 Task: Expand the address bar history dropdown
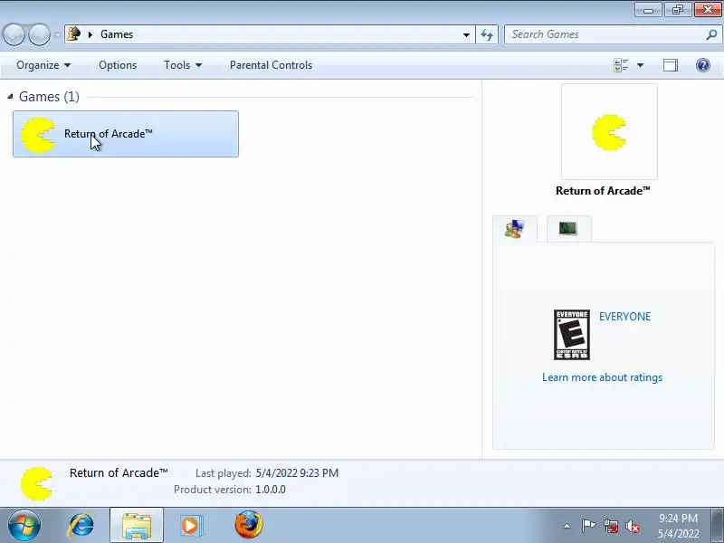click(466, 34)
